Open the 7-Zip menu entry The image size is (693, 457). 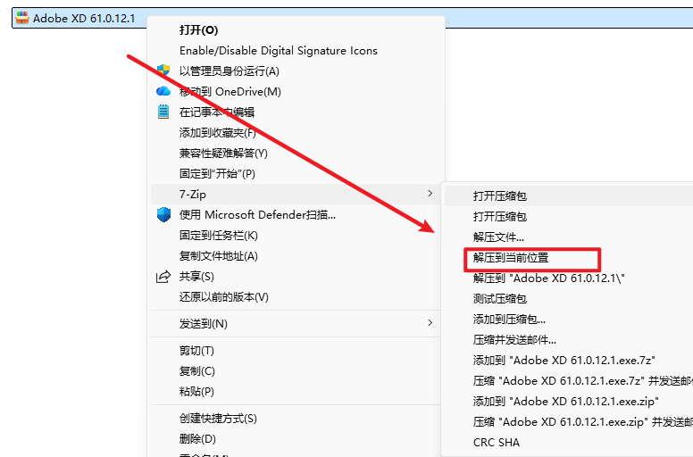click(x=296, y=194)
